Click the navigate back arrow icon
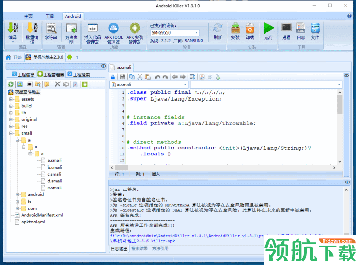 pos(175,77)
